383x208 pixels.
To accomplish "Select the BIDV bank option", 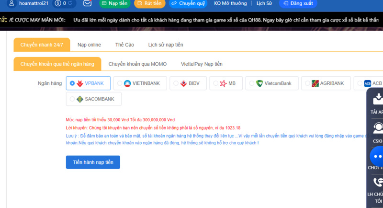I will [176, 83].
